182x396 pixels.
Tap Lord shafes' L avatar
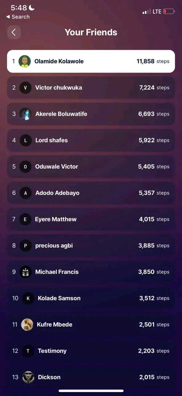click(26, 140)
